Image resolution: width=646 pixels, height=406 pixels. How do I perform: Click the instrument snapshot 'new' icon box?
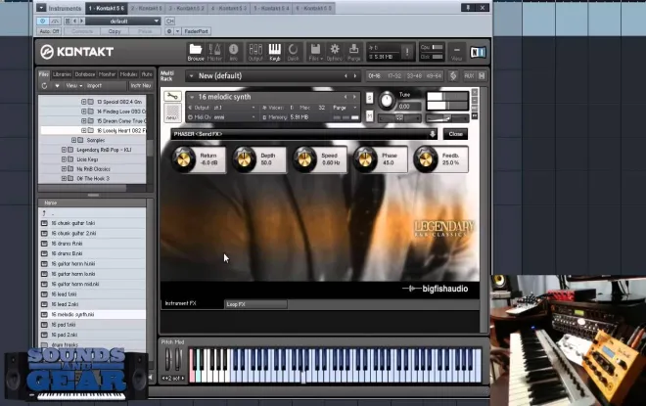pyautogui.click(x=172, y=112)
